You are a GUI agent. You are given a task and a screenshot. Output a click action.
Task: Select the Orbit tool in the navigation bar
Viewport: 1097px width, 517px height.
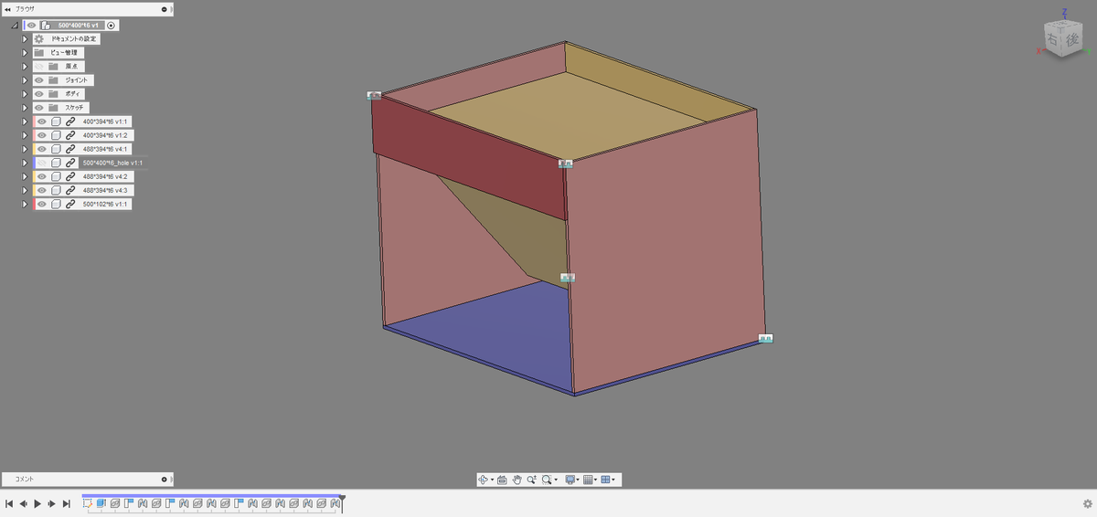485,480
